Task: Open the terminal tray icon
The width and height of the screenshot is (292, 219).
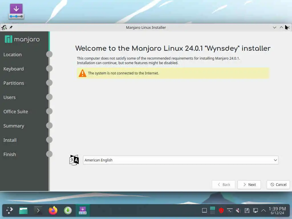Action: coord(230,211)
